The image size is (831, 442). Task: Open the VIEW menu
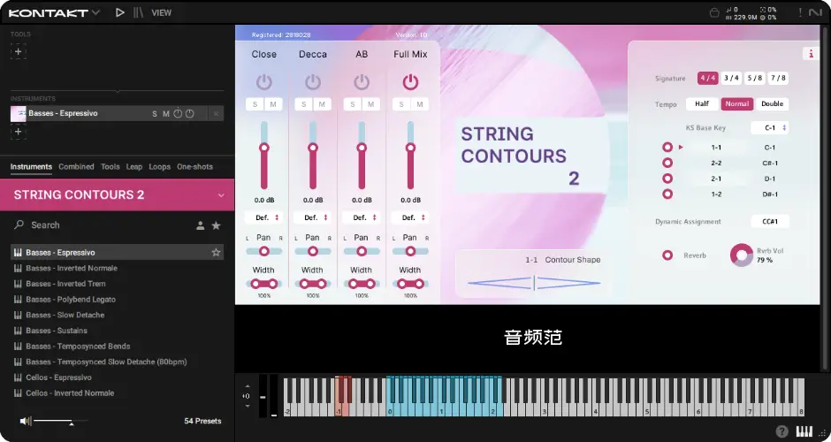[161, 13]
